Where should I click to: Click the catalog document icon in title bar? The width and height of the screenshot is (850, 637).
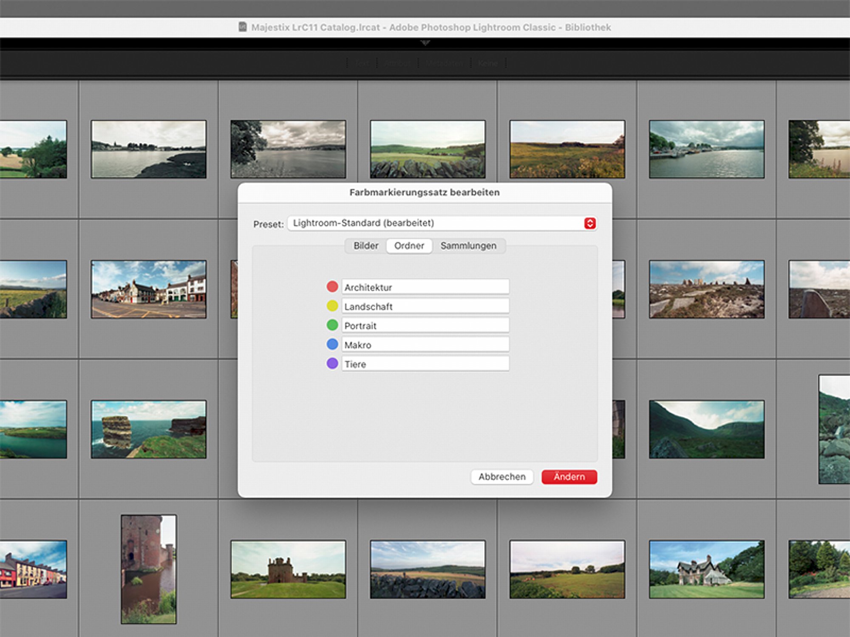[x=243, y=27]
